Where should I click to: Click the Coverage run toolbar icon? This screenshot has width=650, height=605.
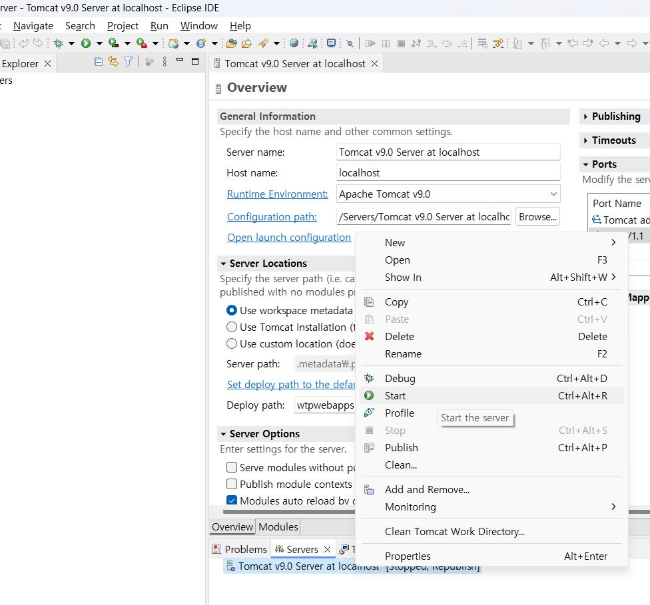[x=114, y=43]
